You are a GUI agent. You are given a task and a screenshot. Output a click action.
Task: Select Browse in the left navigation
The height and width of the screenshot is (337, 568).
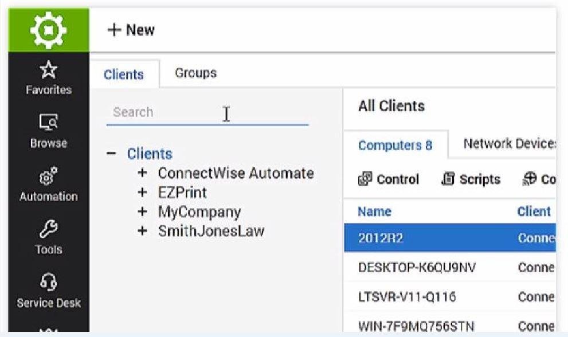point(48,131)
